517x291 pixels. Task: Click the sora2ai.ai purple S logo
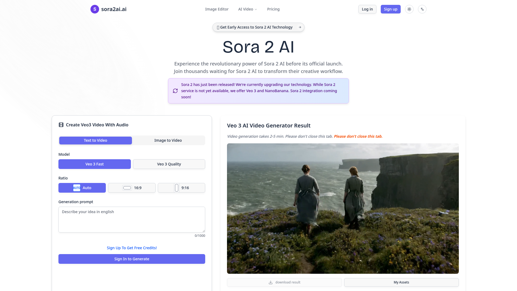coord(95,9)
